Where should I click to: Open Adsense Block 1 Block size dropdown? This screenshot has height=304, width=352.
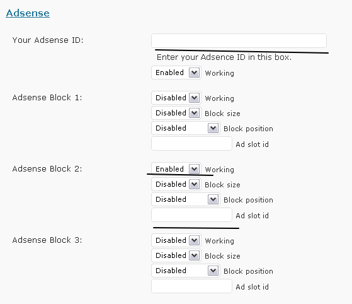(x=176, y=113)
